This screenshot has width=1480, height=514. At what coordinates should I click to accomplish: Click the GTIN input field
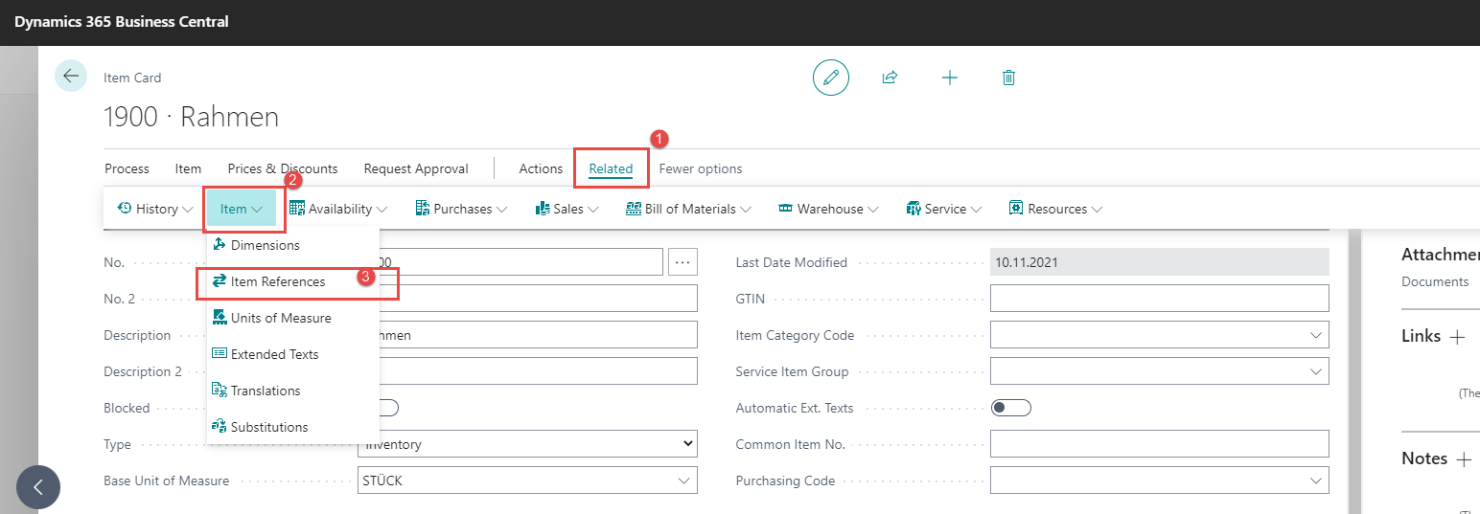[1160, 299]
